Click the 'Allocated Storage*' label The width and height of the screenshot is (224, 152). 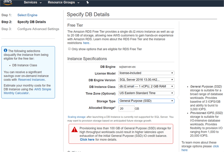(x=102, y=108)
